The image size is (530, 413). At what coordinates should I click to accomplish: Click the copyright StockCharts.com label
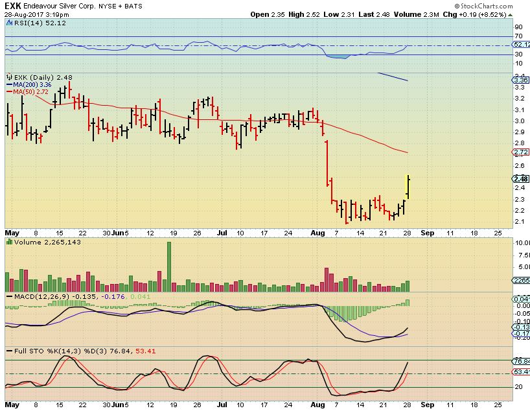tap(484, 6)
